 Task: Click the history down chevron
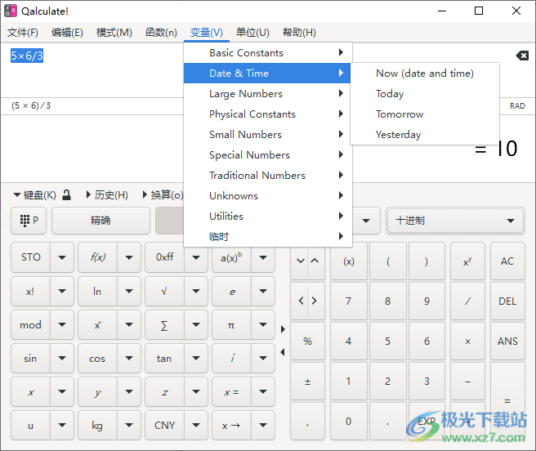[301, 261]
